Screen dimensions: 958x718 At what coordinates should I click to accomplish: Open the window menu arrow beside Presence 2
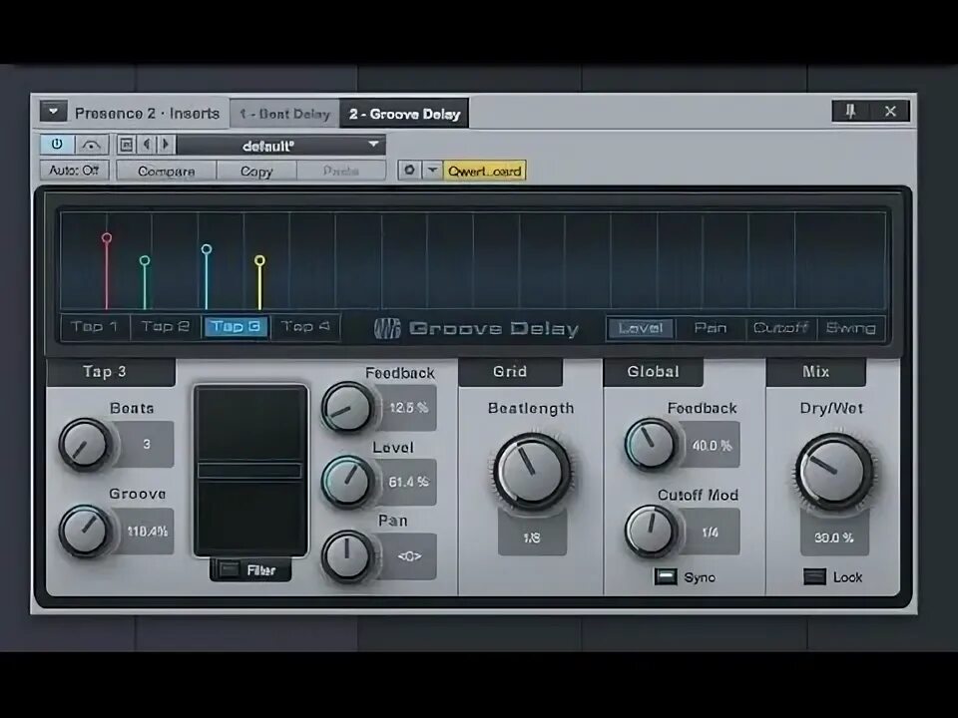point(53,112)
